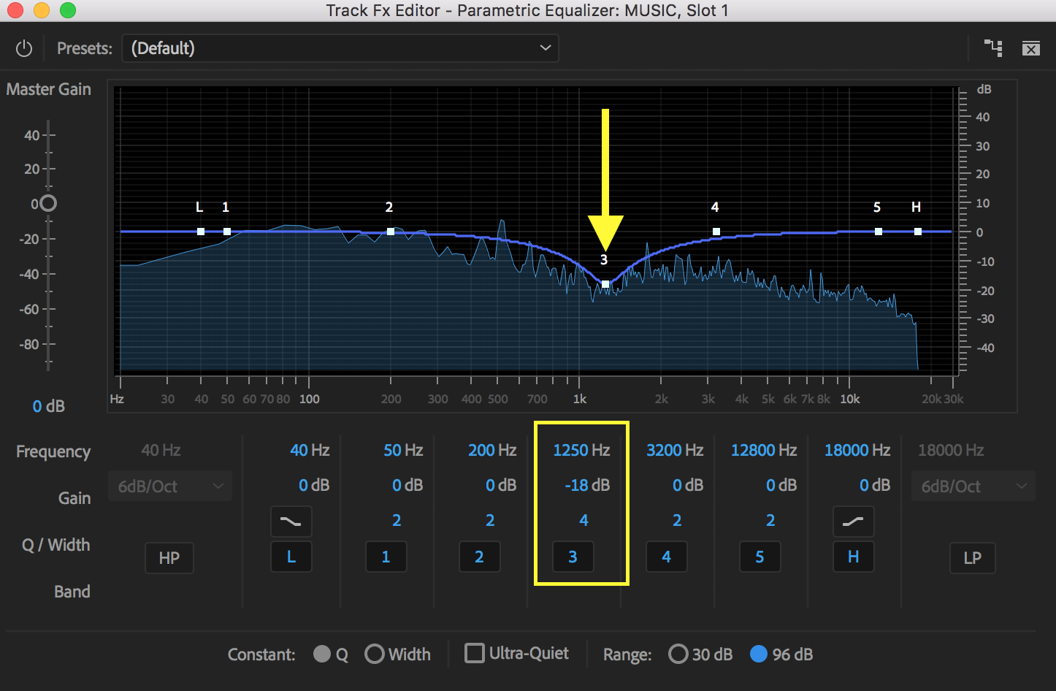The width and height of the screenshot is (1056, 691).
Task: Edit band 2 frequency 200 Hz
Action: click(x=492, y=450)
